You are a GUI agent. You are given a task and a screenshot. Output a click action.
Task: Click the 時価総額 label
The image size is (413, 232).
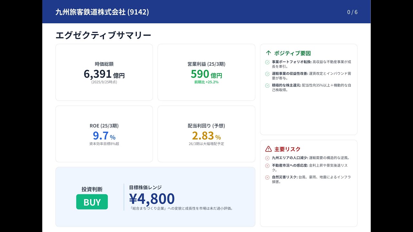(x=104, y=64)
